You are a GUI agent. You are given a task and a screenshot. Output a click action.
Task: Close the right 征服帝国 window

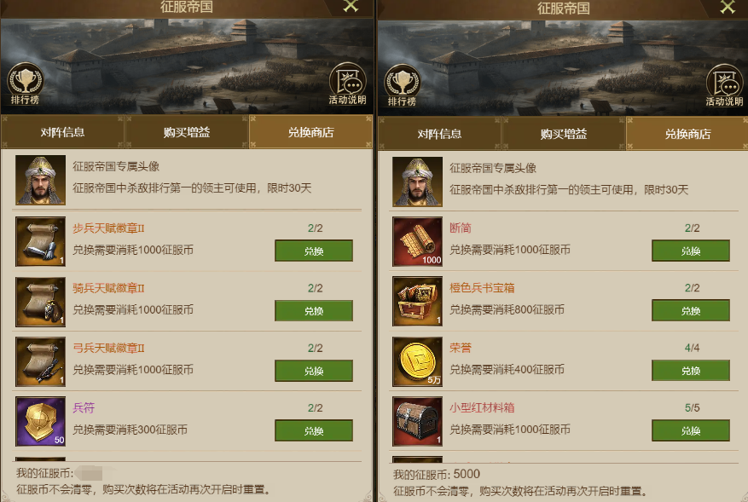point(727,7)
